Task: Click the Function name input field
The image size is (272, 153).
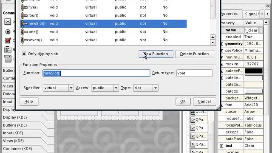Action: pos(96,73)
